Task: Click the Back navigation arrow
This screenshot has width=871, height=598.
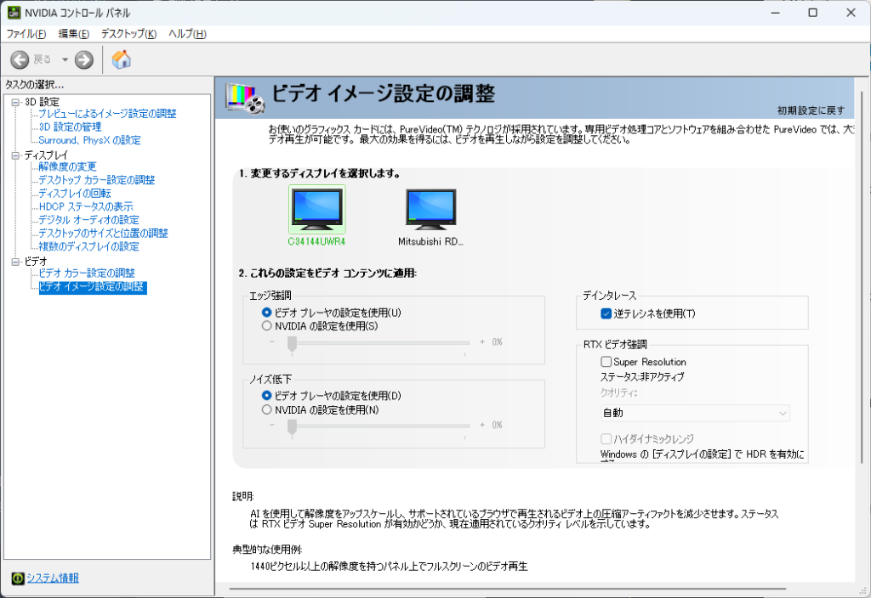Action: pyautogui.click(x=19, y=59)
